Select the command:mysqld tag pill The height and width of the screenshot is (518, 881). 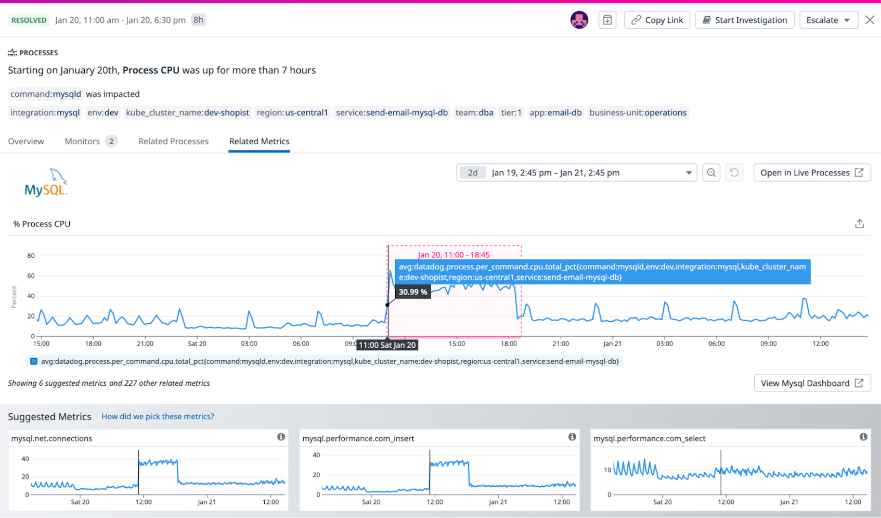coord(45,94)
